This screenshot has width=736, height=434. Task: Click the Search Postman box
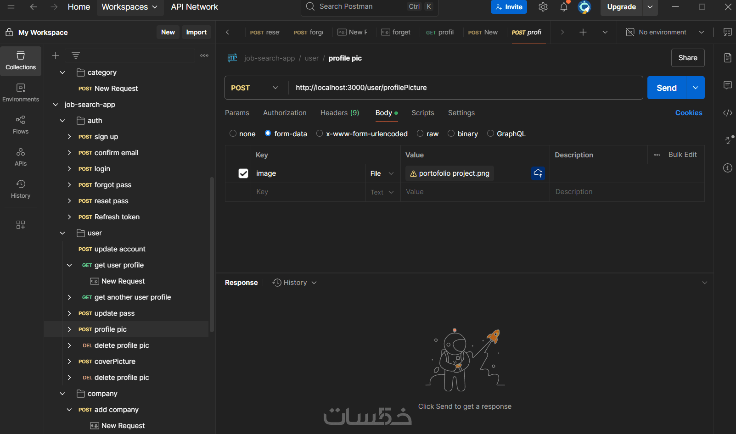pos(370,7)
